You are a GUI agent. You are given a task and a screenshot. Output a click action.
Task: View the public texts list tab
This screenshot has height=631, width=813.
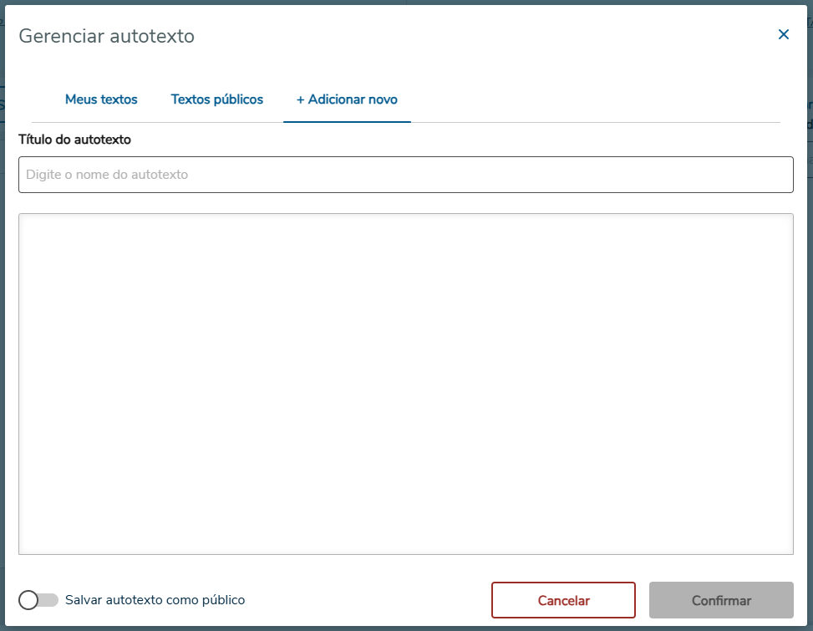pos(217,99)
